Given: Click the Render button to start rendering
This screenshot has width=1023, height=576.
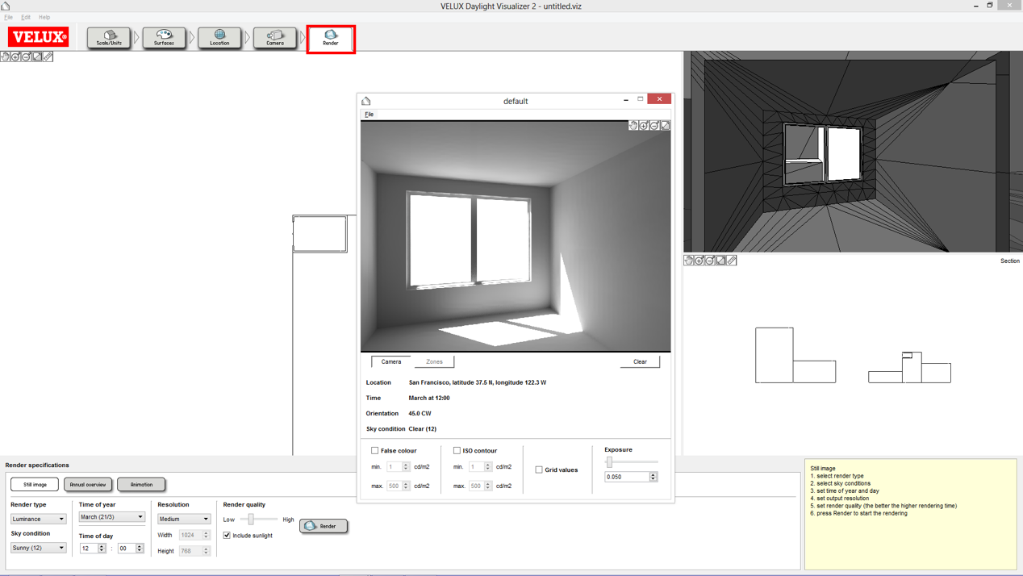Looking at the screenshot, I should pyautogui.click(x=324, y=526).
